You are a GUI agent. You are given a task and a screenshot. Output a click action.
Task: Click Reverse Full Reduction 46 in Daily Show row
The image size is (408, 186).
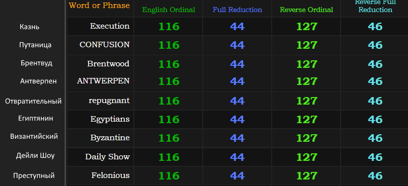tap(375, 157)
